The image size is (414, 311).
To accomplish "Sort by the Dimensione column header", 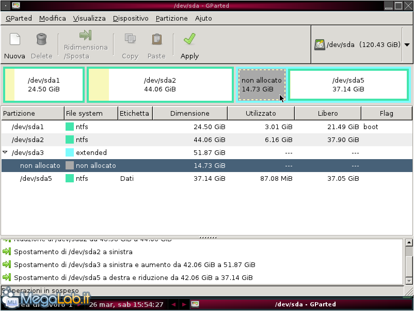I will tap(190, 113).
